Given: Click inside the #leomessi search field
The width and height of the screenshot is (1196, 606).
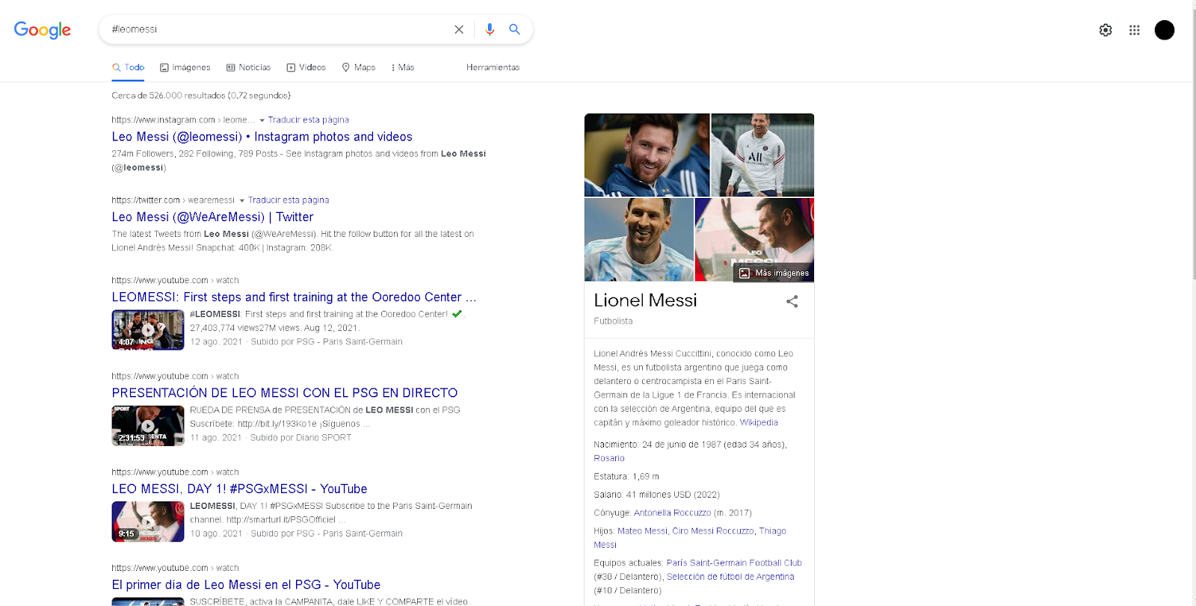Looking at the screenshot, I should (277, 29).
